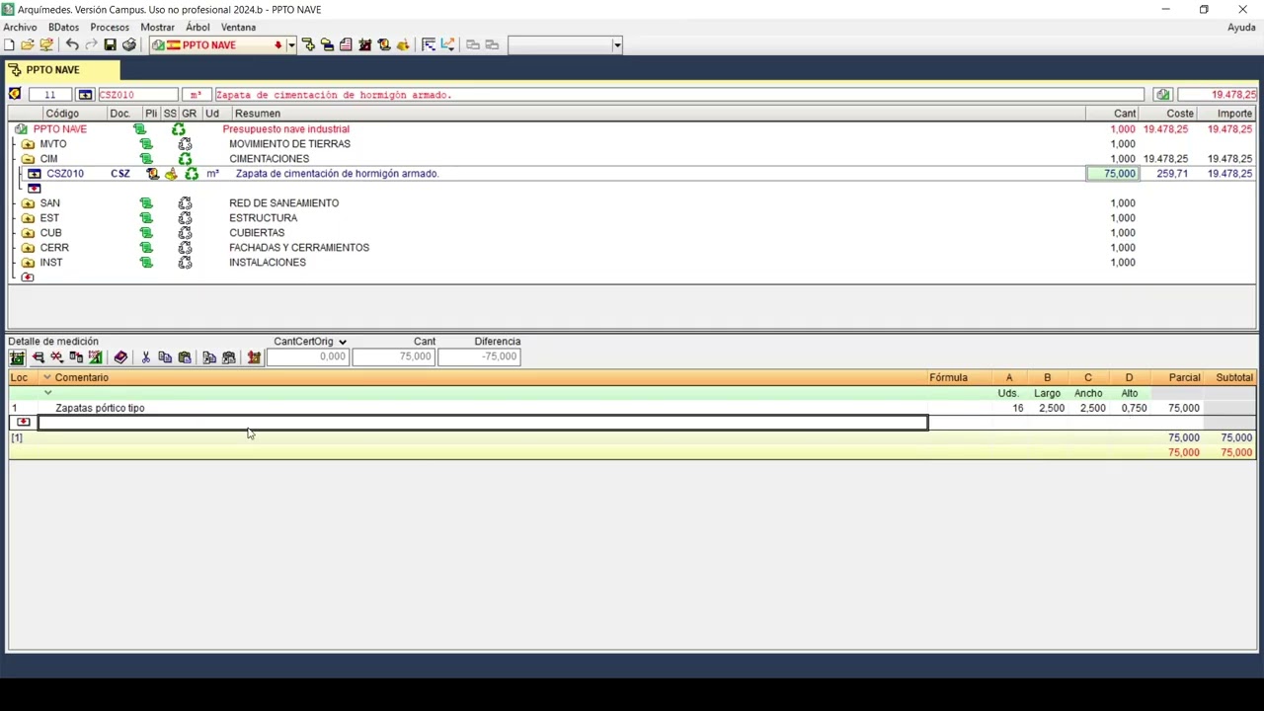Click the gold shield icon beside field 11
The height and width of the screenshot is (711, 1264).
pyautogui.click(x=15, y=95)
